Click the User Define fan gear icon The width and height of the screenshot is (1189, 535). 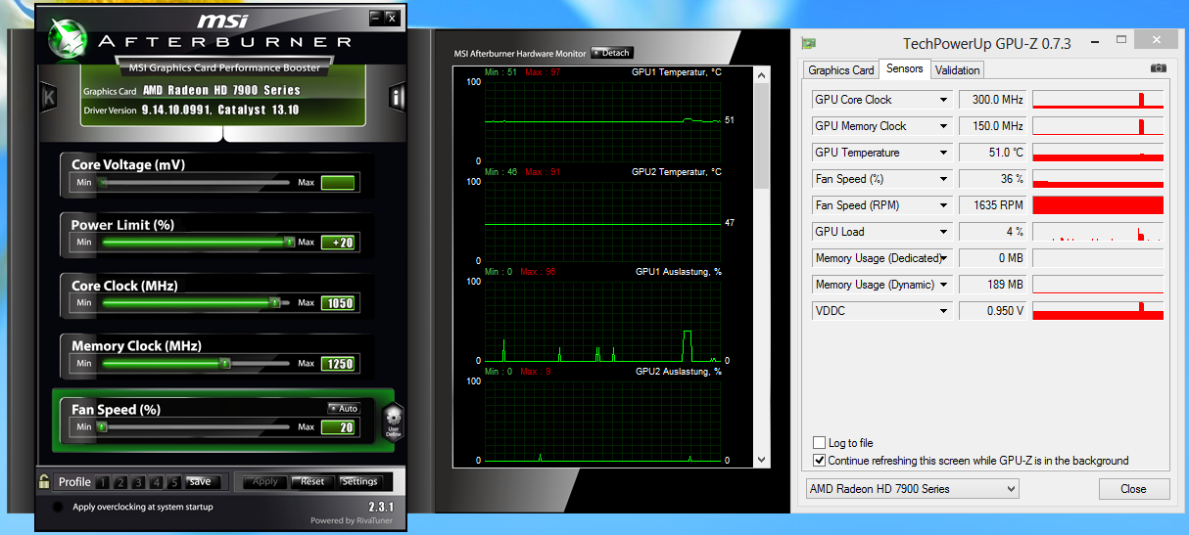click(393, 424)
